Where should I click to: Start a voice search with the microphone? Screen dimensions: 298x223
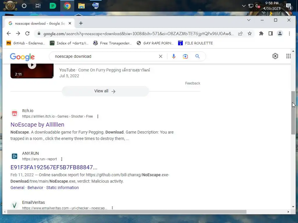174,56
